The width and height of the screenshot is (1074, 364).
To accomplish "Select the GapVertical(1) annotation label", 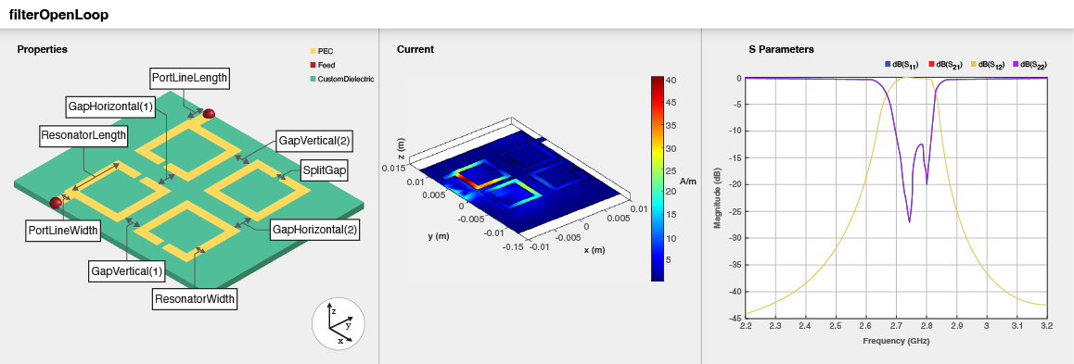I will point(127,271).
